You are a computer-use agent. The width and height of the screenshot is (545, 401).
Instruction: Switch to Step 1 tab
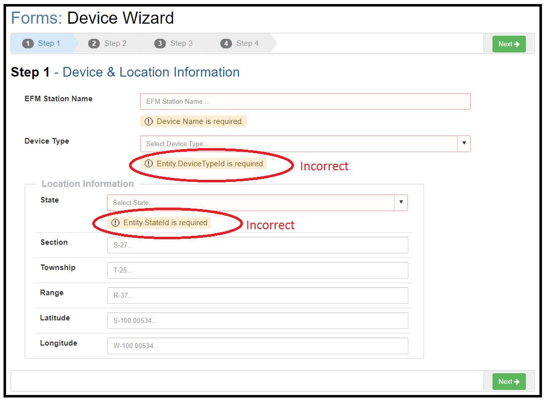click(x=43, y=43)
